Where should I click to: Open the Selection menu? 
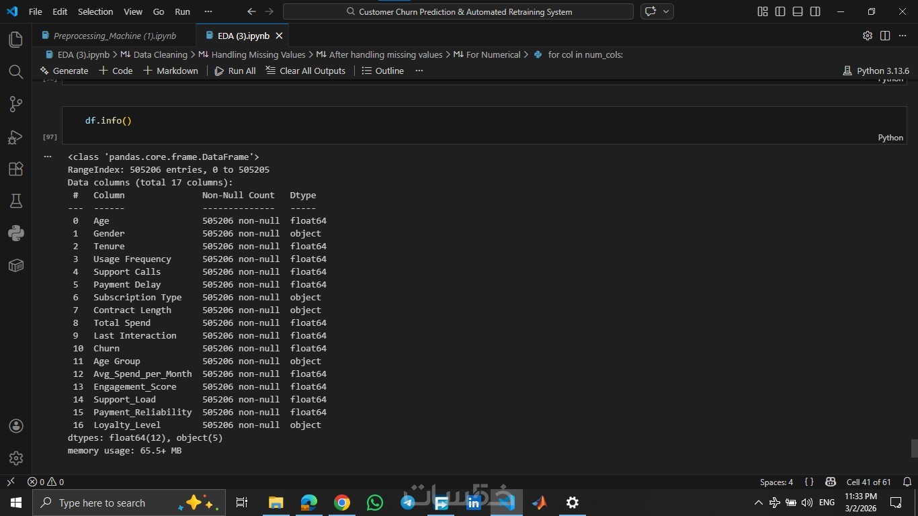click(95, 11)
